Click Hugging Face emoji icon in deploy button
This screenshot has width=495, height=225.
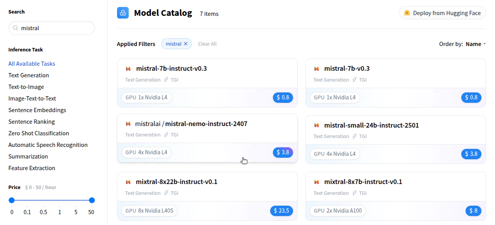(x=407, y=13)
